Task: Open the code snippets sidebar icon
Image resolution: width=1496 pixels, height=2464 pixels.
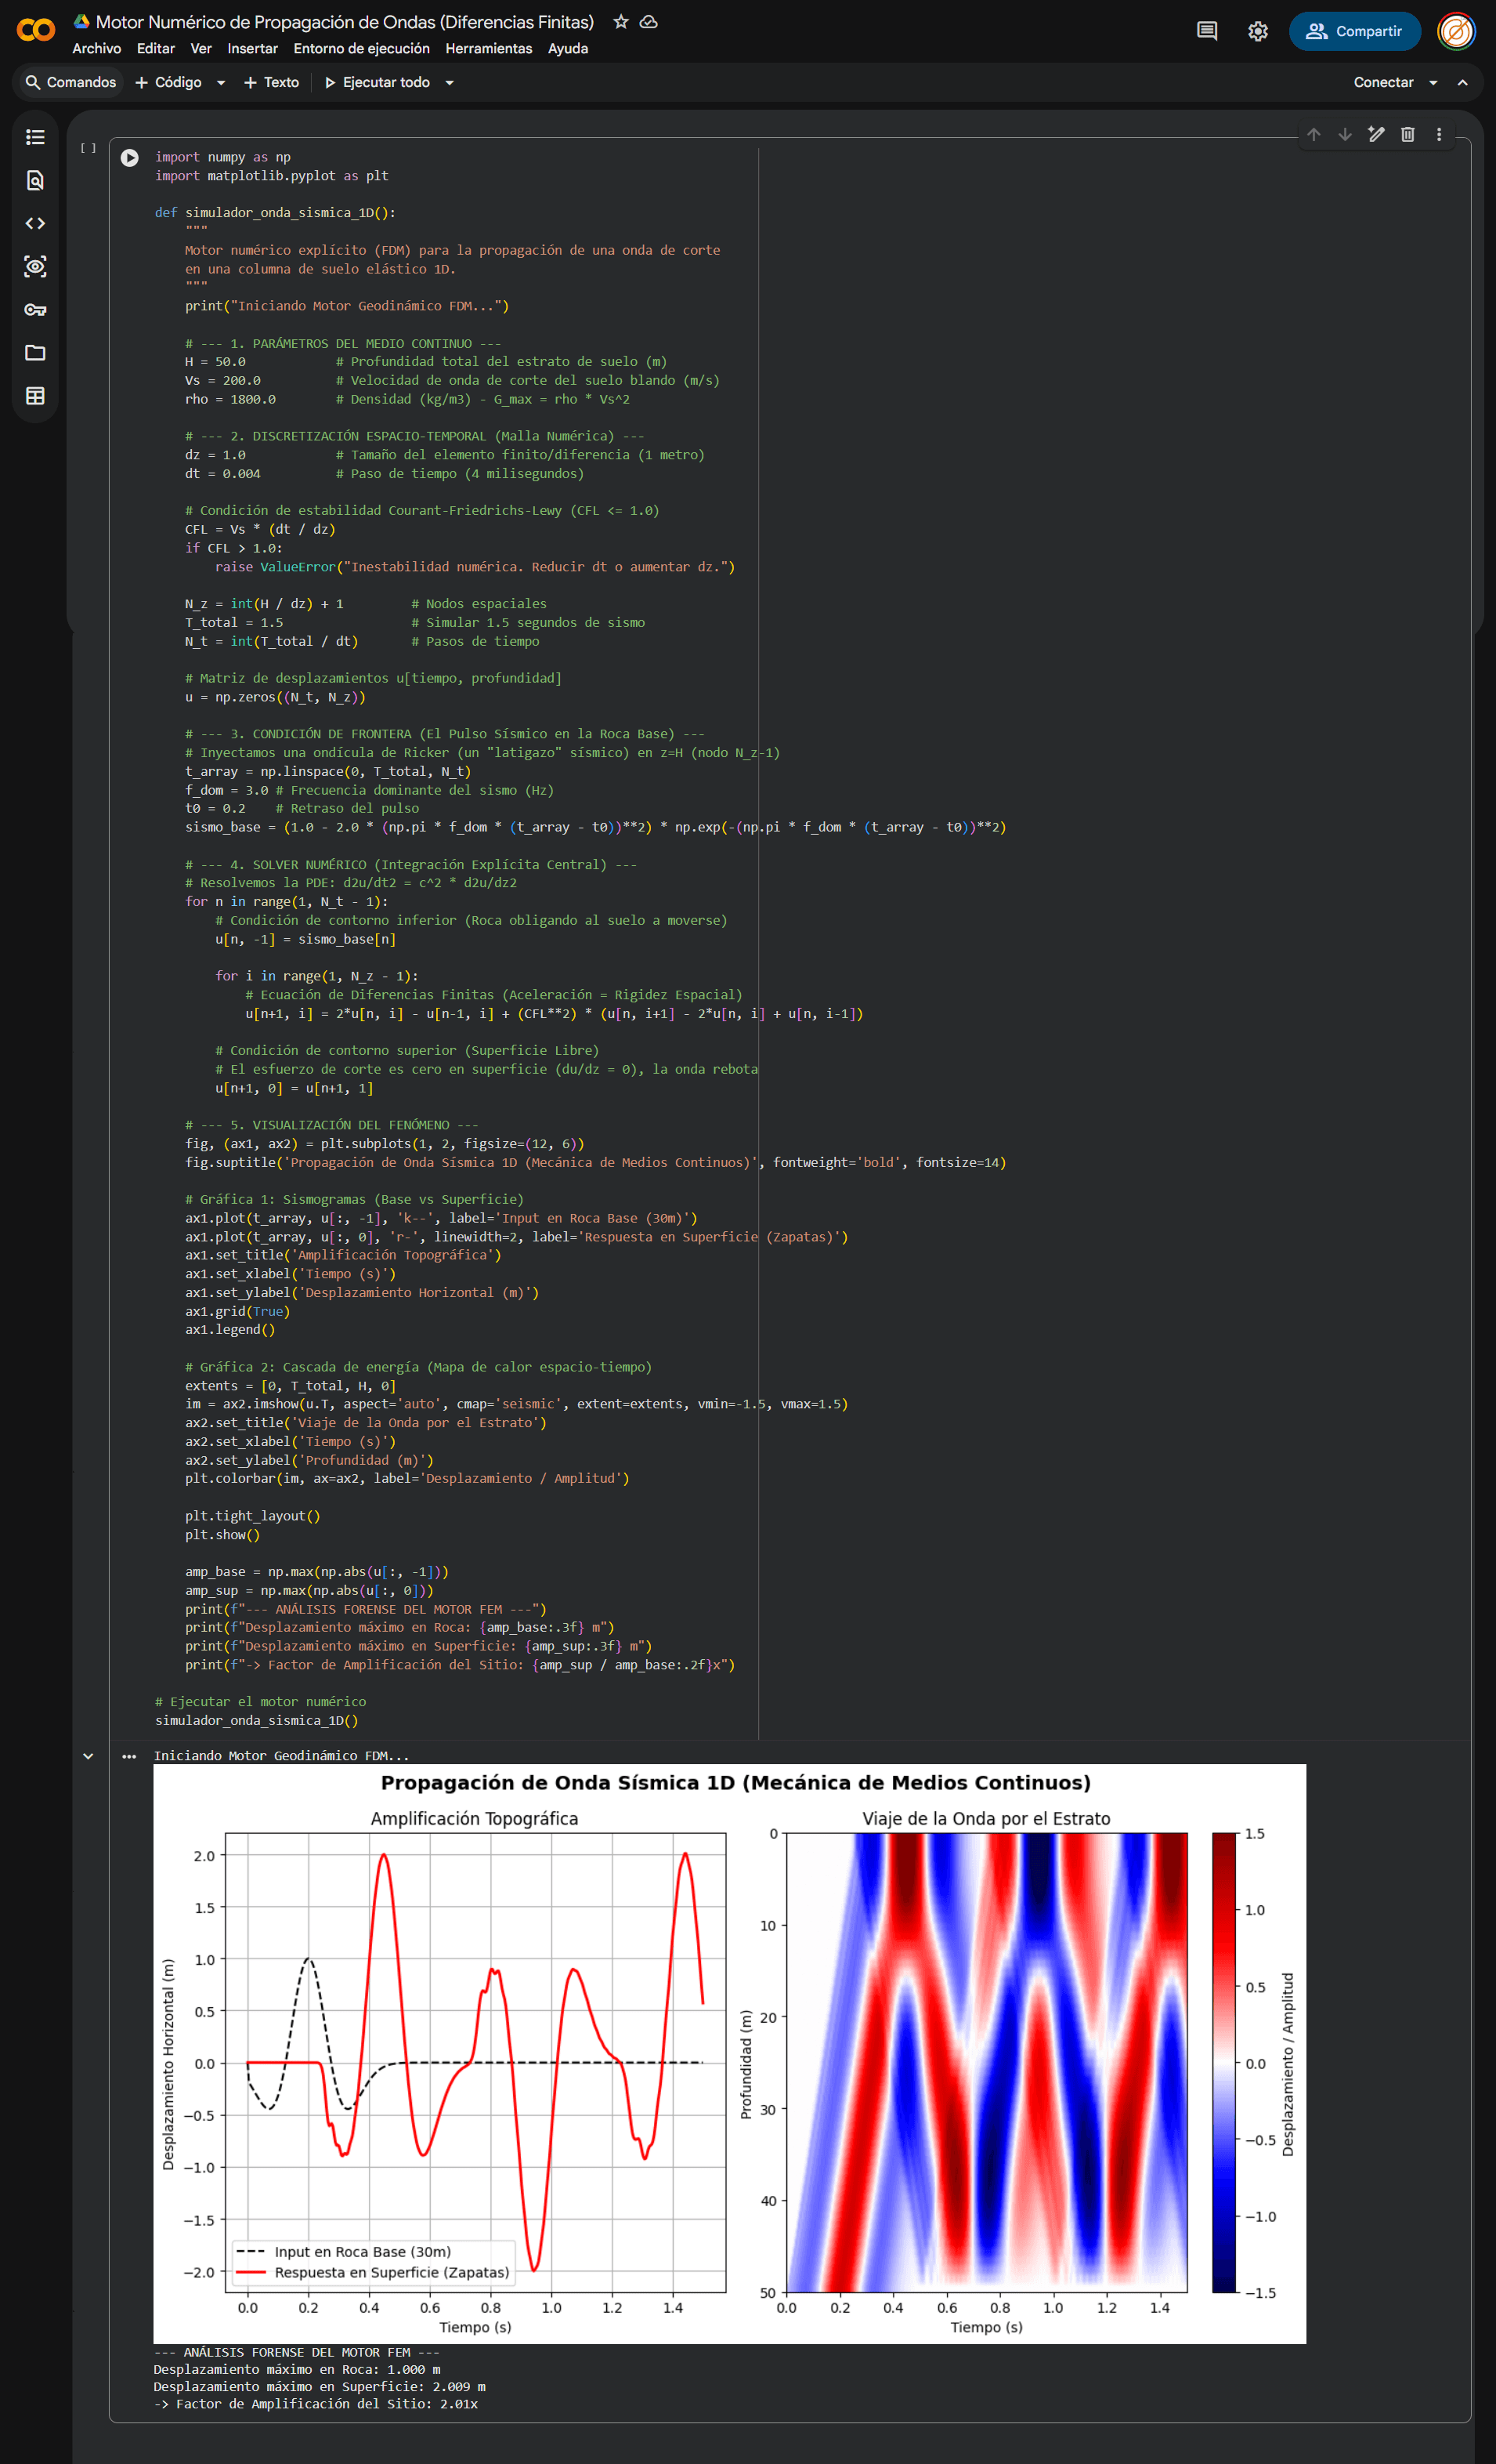Action: [x=35, y=223]
